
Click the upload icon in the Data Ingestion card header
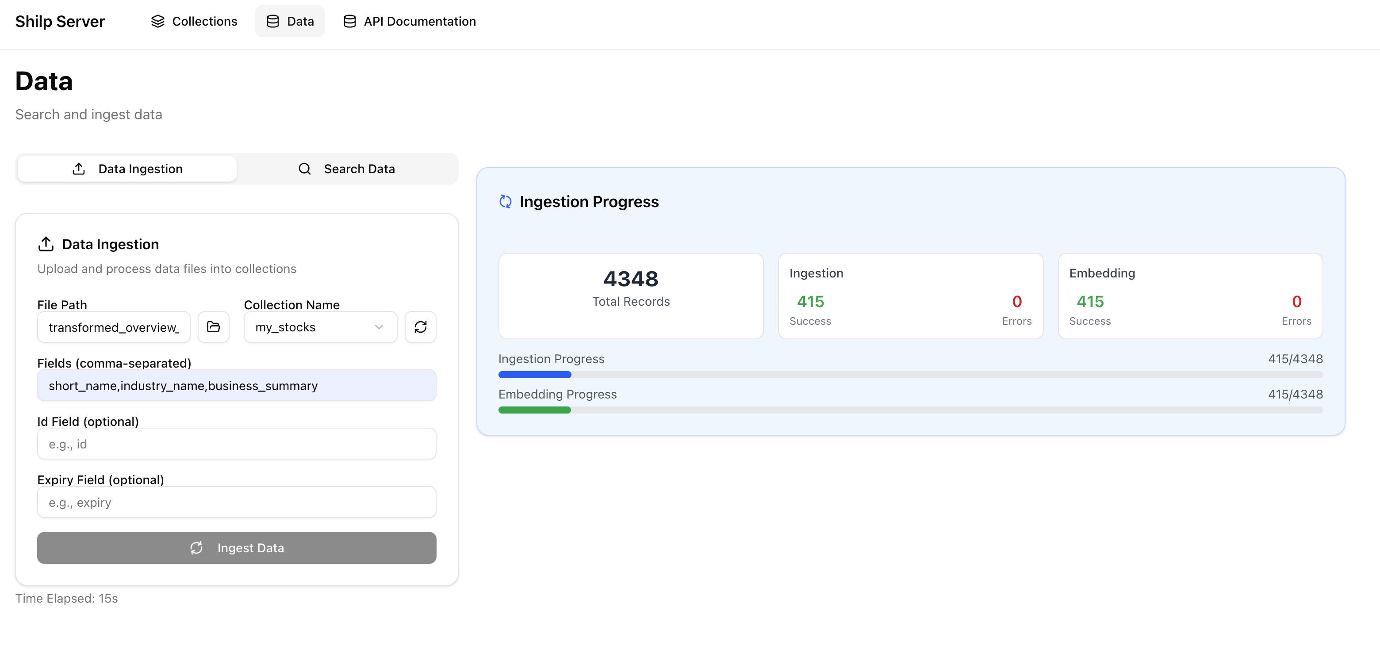tap(46, 244)
